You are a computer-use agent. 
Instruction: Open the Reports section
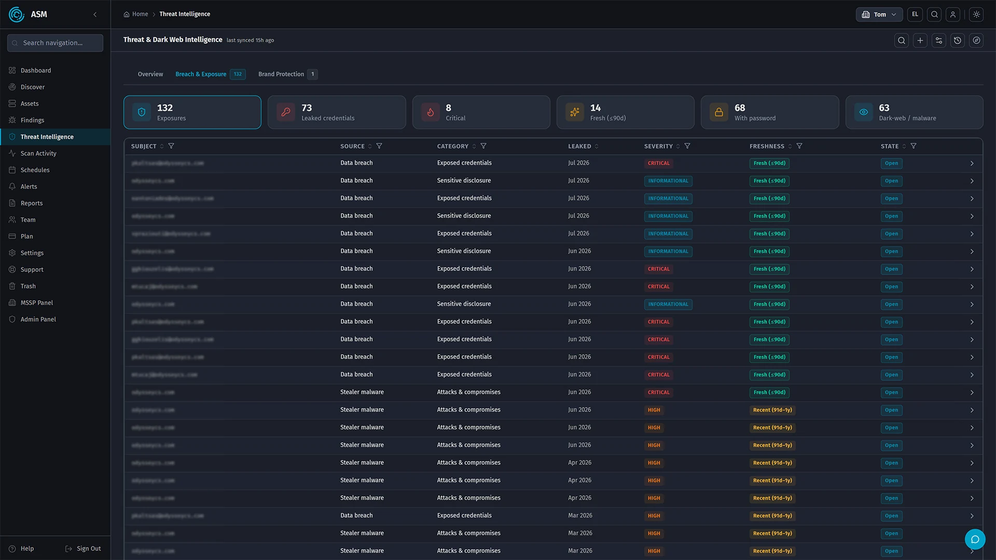(55, 203)
